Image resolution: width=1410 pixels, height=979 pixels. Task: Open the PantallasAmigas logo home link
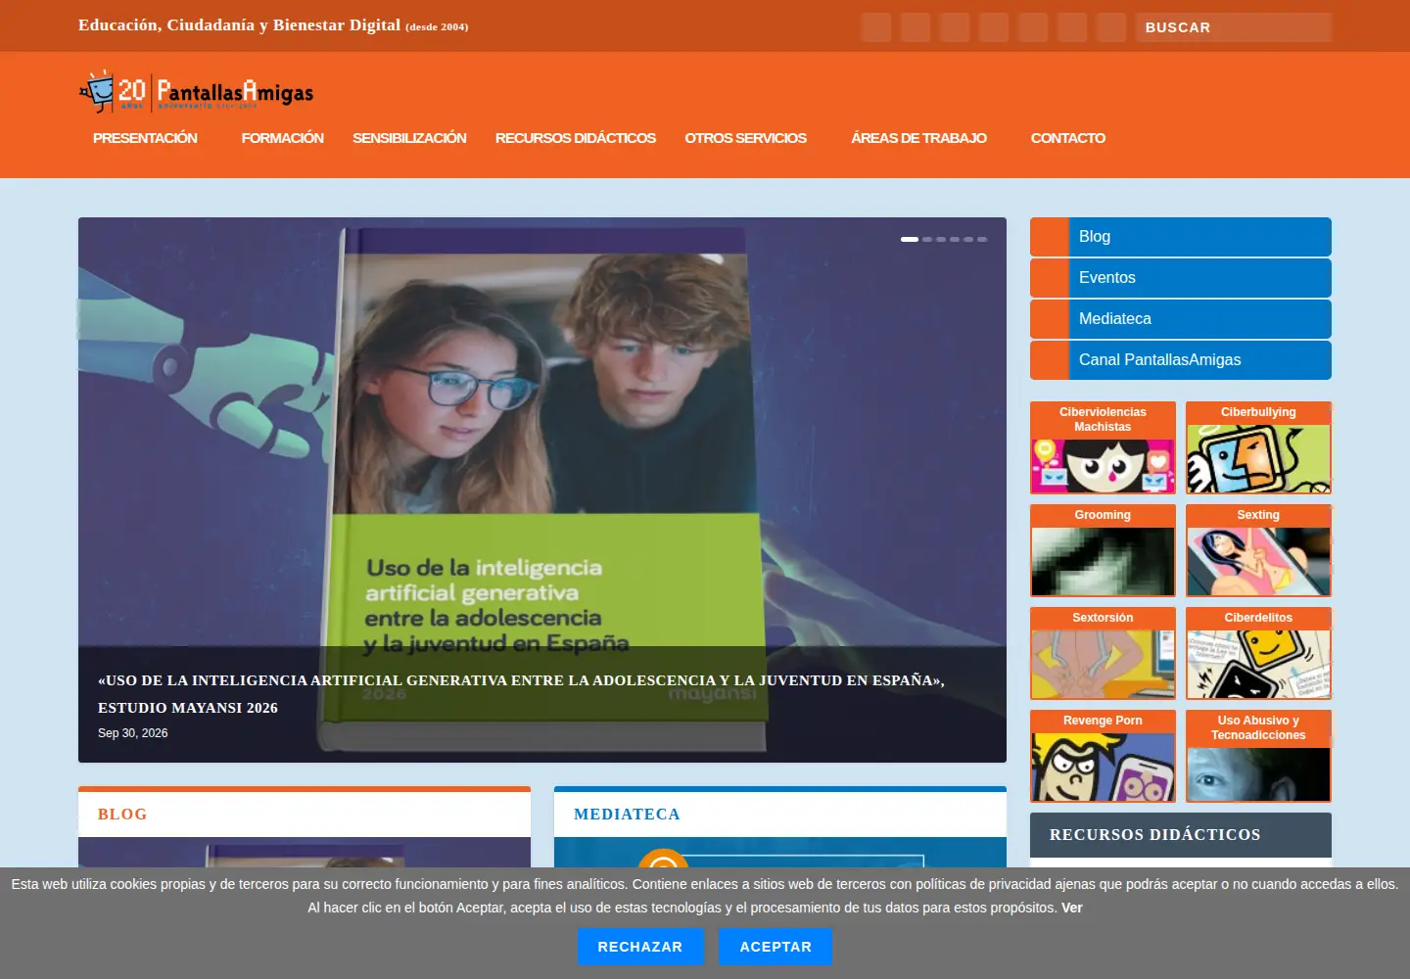(196, 92)
